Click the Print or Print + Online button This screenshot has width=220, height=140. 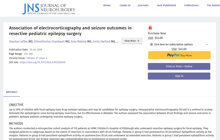click(179, 66)
